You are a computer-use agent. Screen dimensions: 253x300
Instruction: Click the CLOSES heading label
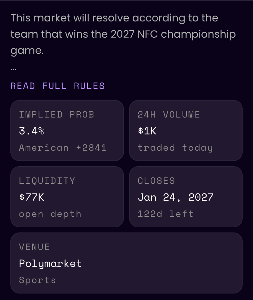(x=156, y=181)
